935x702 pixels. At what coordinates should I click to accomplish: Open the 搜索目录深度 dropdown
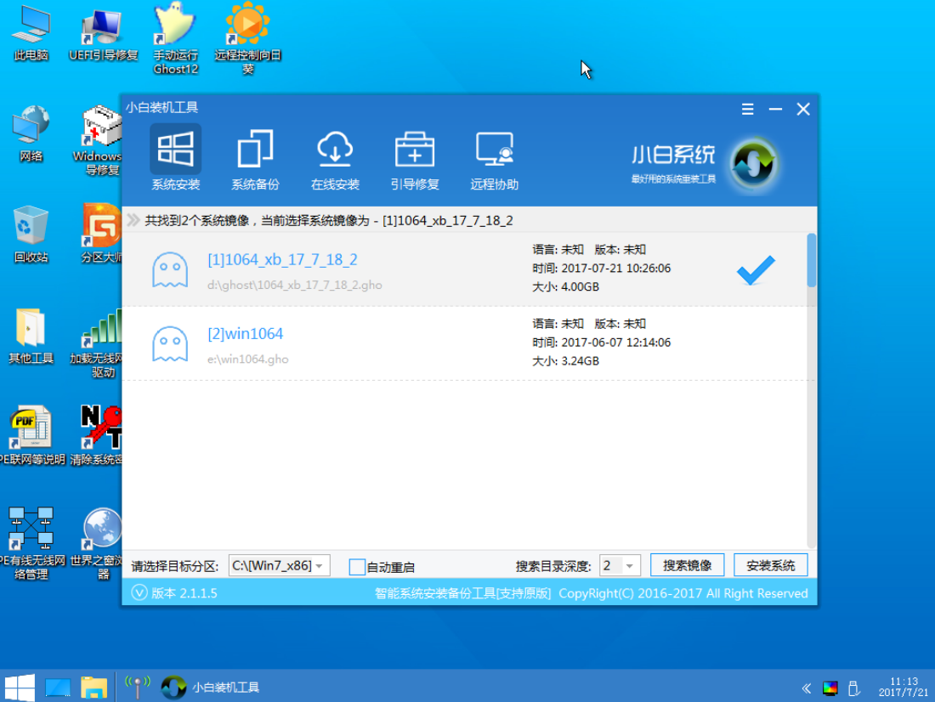click(620, 565)
